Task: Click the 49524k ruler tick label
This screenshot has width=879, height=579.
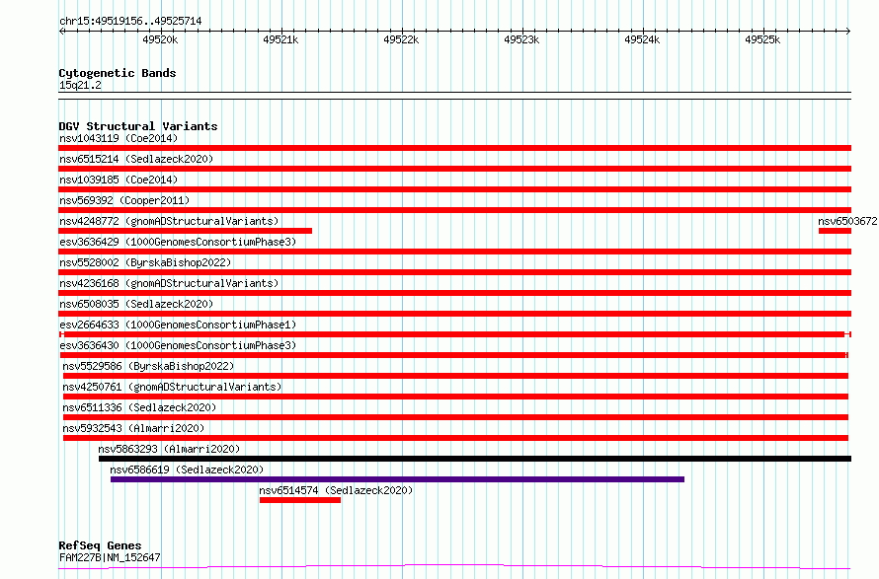Action: (642, 39)
